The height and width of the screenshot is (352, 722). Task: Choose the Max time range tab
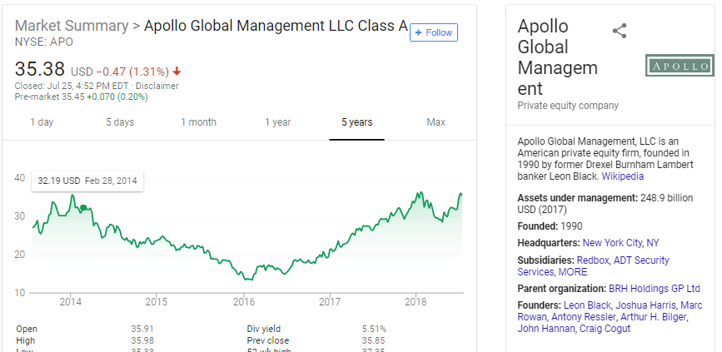point(436,122)
